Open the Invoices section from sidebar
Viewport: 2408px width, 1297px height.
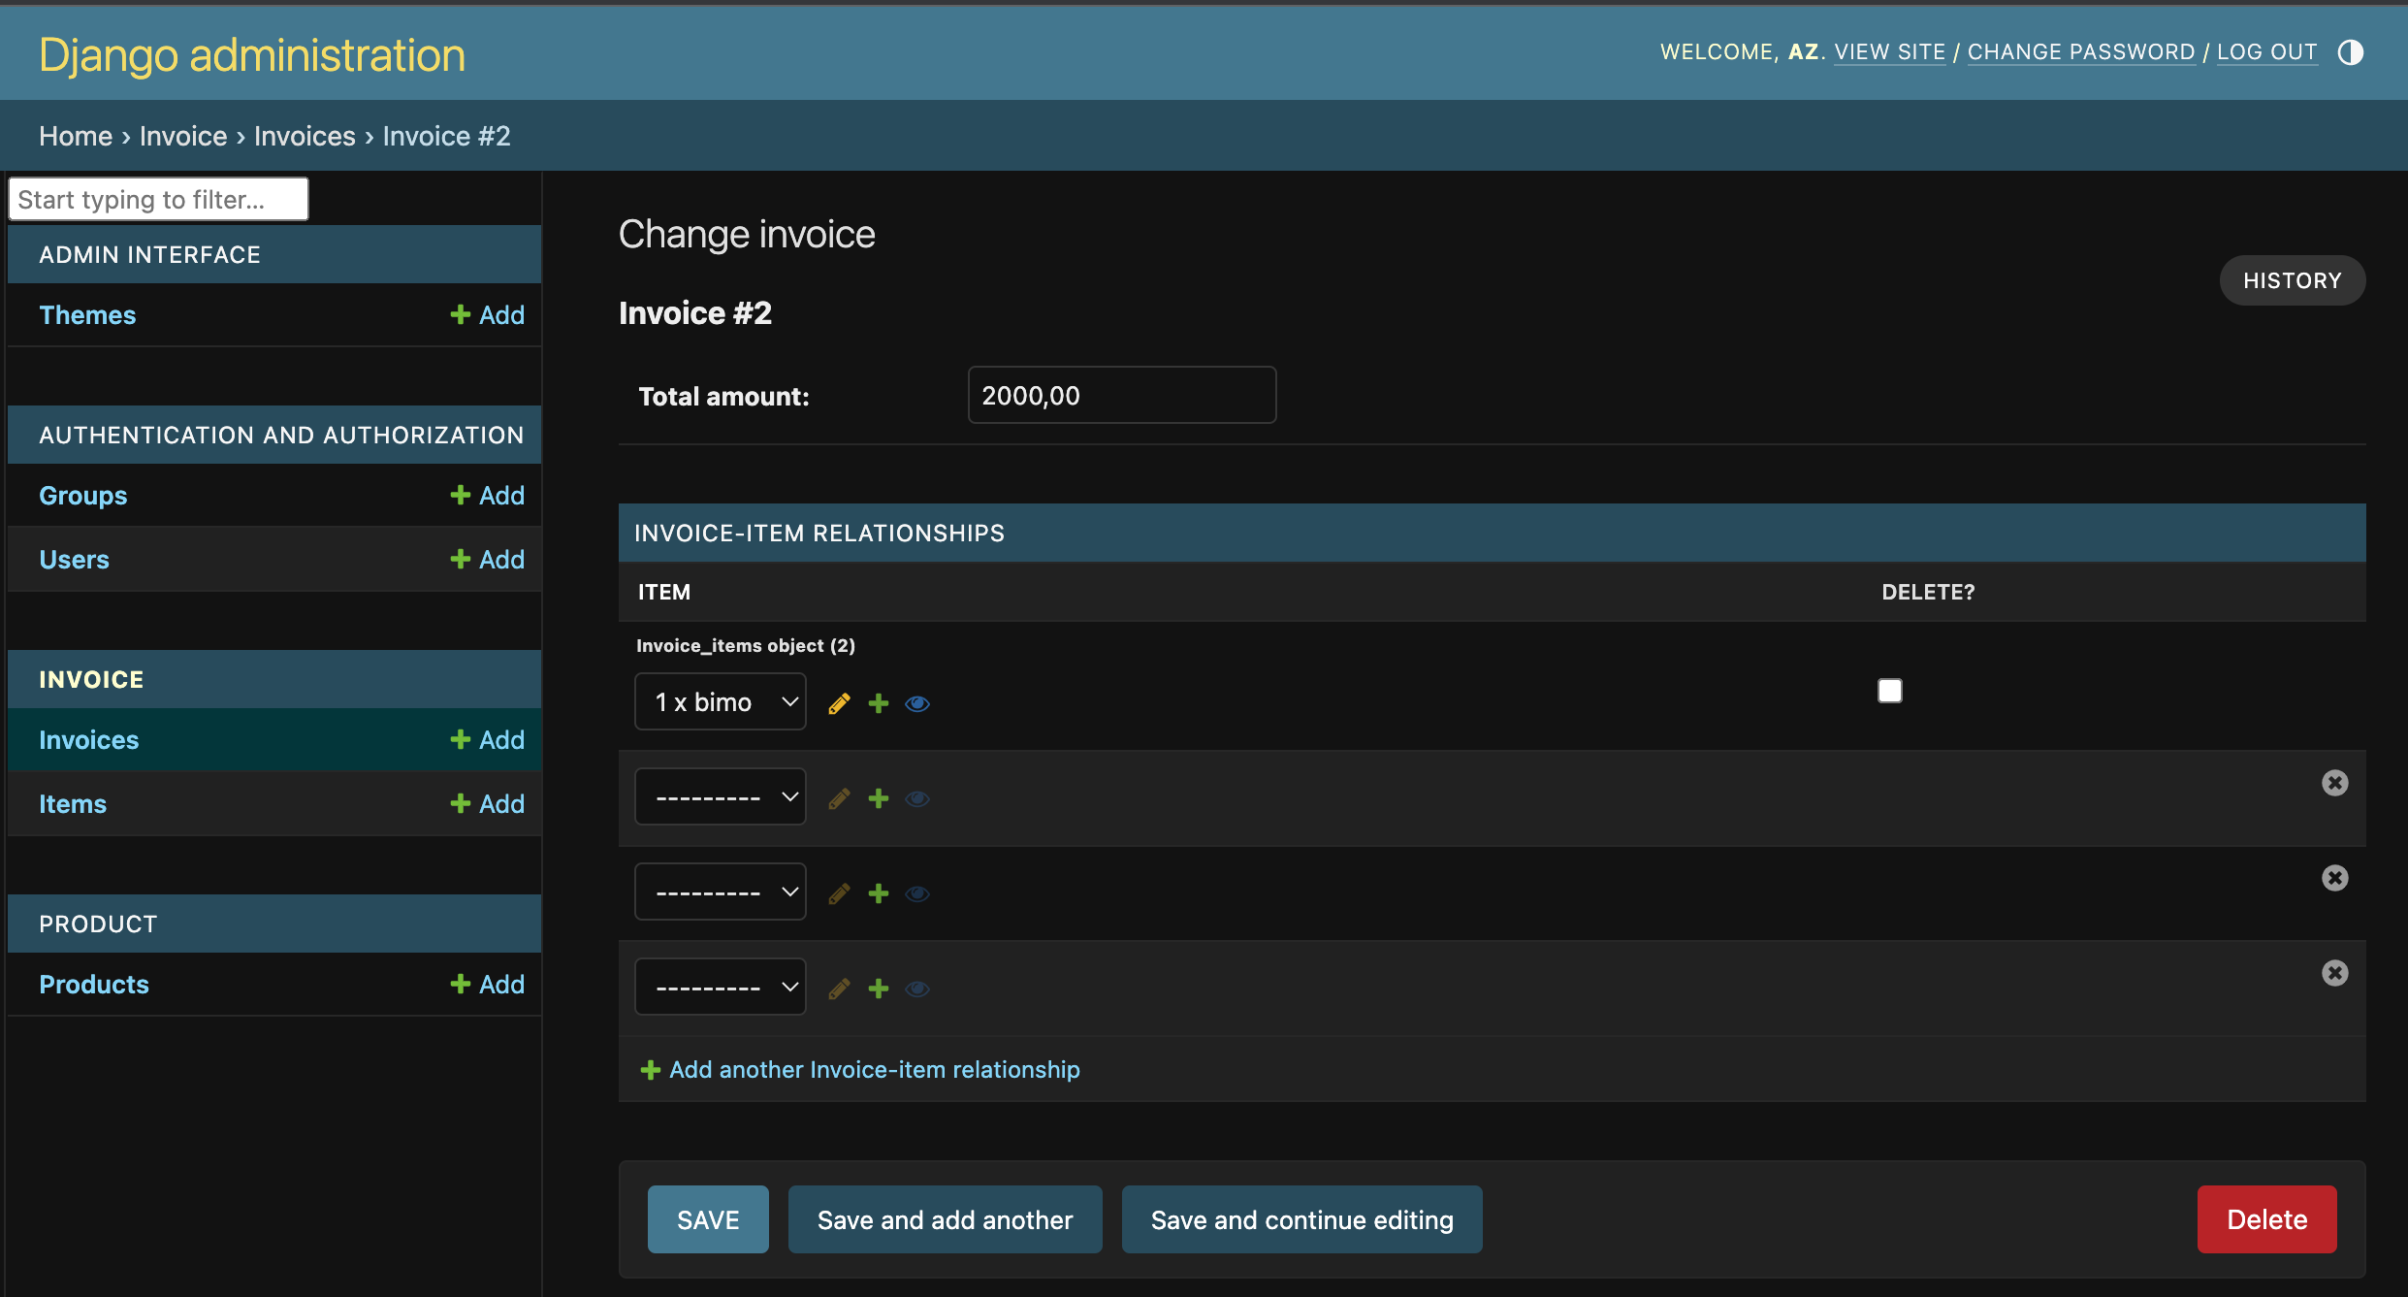(88, 739)
